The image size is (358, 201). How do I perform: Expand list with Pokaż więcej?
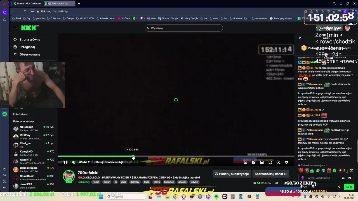point(20,114)
